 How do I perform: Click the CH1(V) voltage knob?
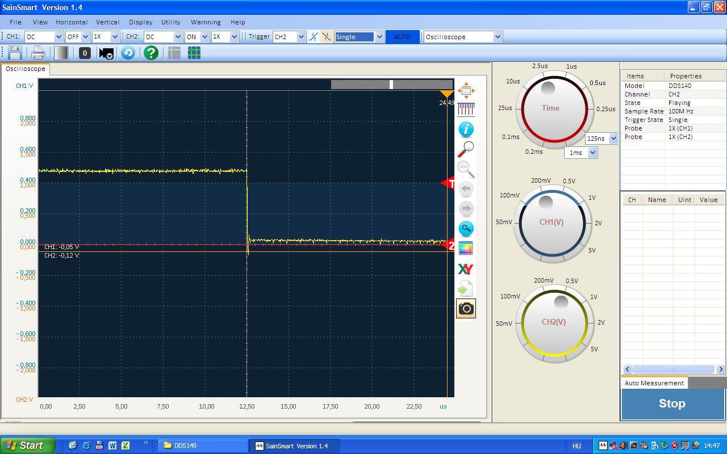click(x=551, y=222)
